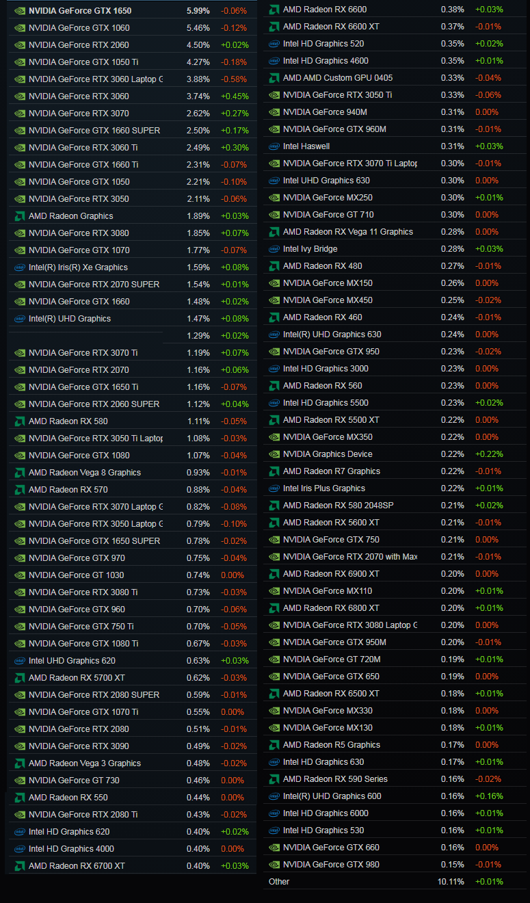Select NVIDIA icon on GeForce GT 720M row
530x903 pixels.
click(274, 659)
